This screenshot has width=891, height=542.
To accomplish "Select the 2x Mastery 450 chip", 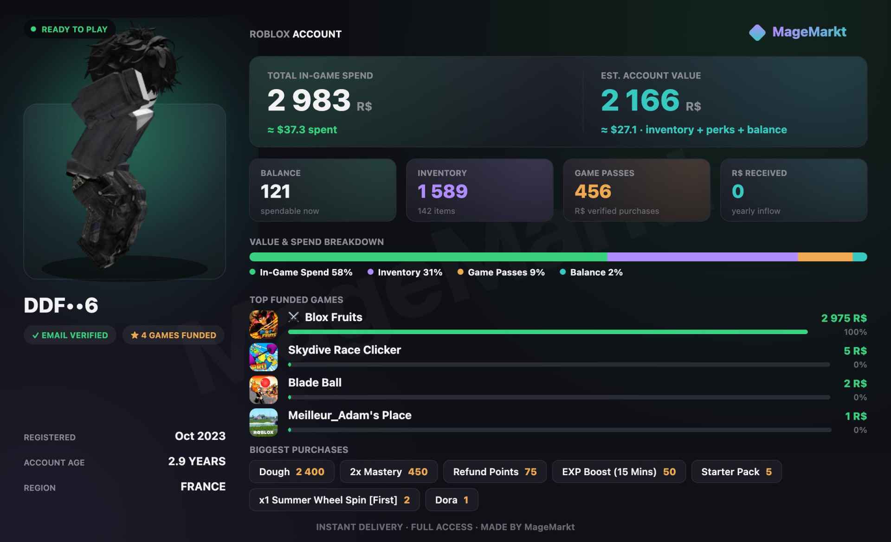I will click(389, 471).
